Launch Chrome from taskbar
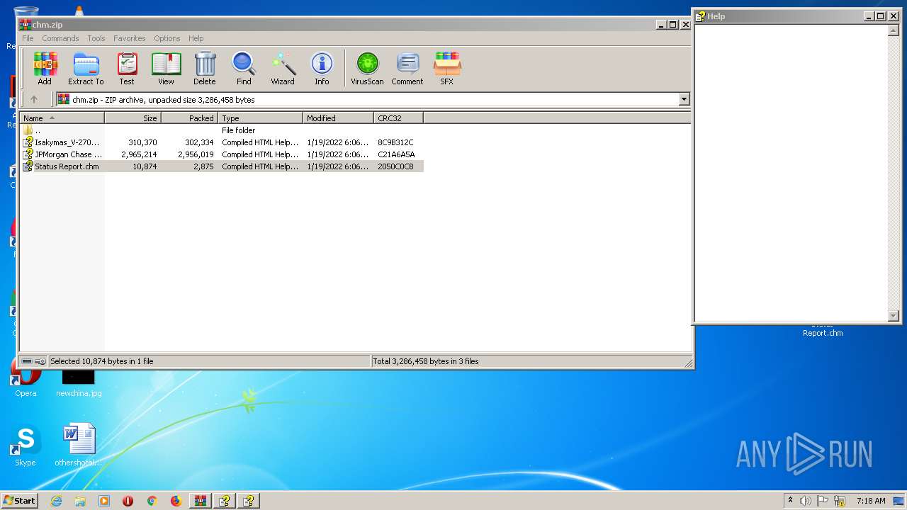907x510 pixels. pos(152,501)
